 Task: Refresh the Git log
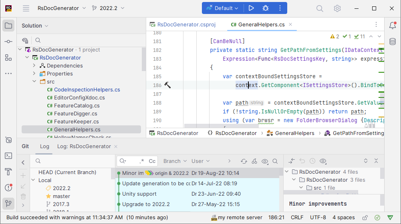tap(244, 161)
